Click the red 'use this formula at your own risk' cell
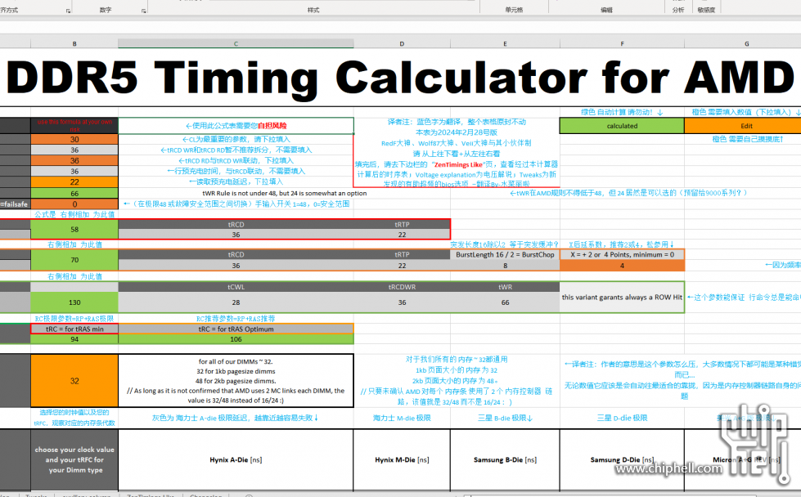The image size is (801, 497). tap(74, 125)
